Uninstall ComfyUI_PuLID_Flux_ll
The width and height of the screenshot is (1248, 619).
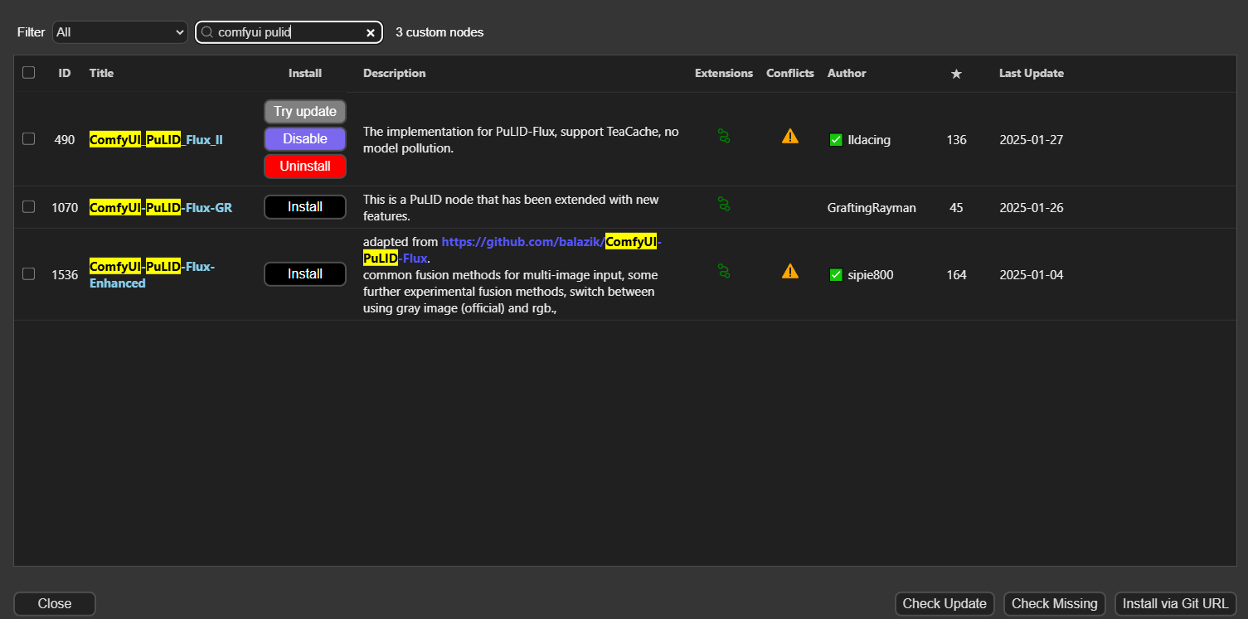pos(305,166)
